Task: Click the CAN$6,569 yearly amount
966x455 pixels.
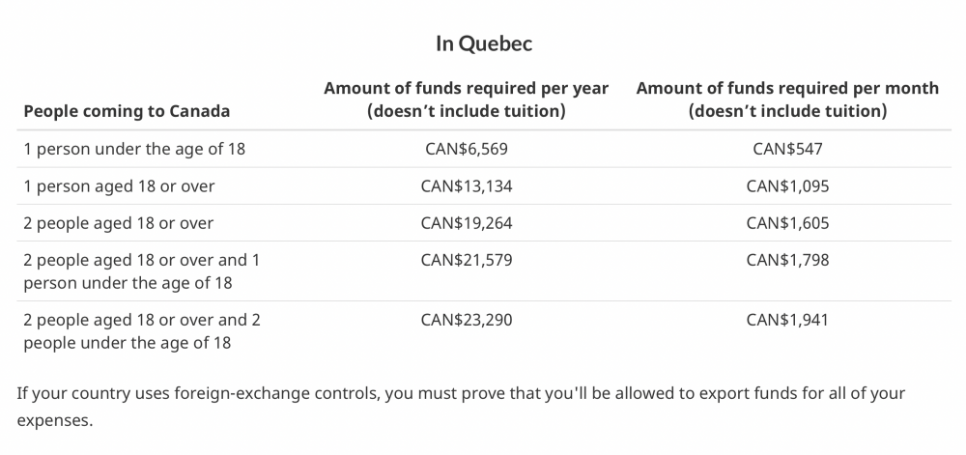Action: (x=467, y=149)
